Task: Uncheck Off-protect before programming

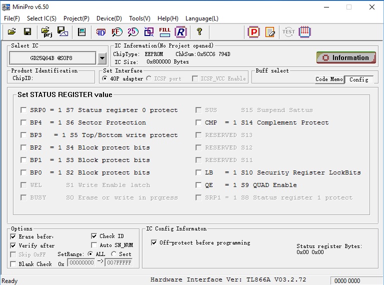Action: (154, 242)
